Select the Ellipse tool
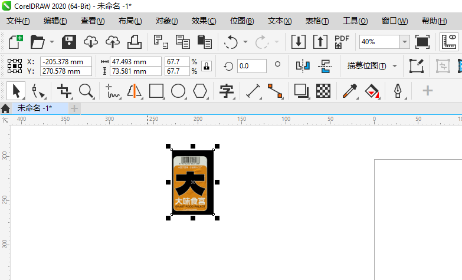The image size is (462, 280). pyautogui.click(x=178, y=91)
